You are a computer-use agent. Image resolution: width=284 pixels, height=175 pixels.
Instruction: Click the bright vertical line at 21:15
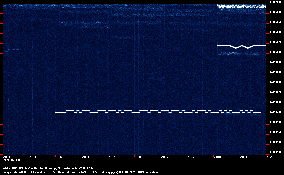135,75
